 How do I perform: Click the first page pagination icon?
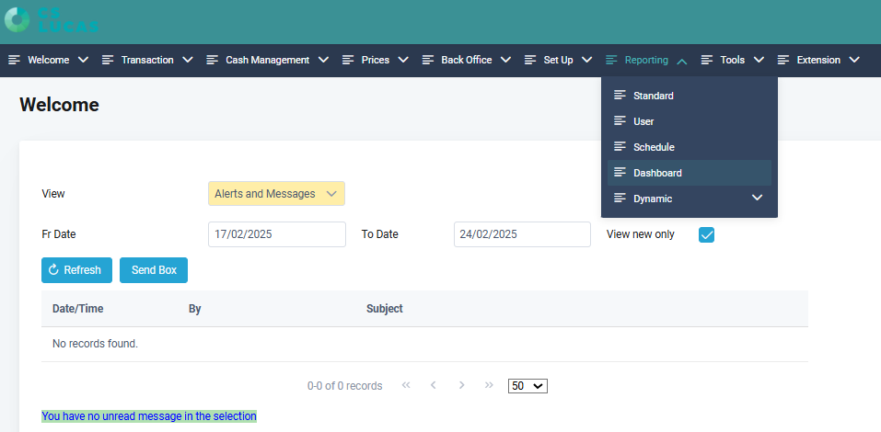406,386
